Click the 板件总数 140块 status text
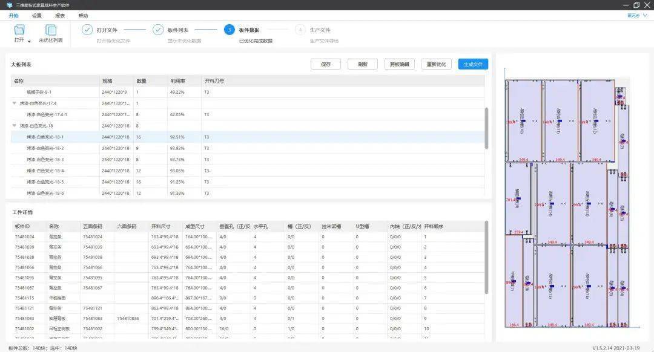 pyautogui.click(x=26, y=348)
